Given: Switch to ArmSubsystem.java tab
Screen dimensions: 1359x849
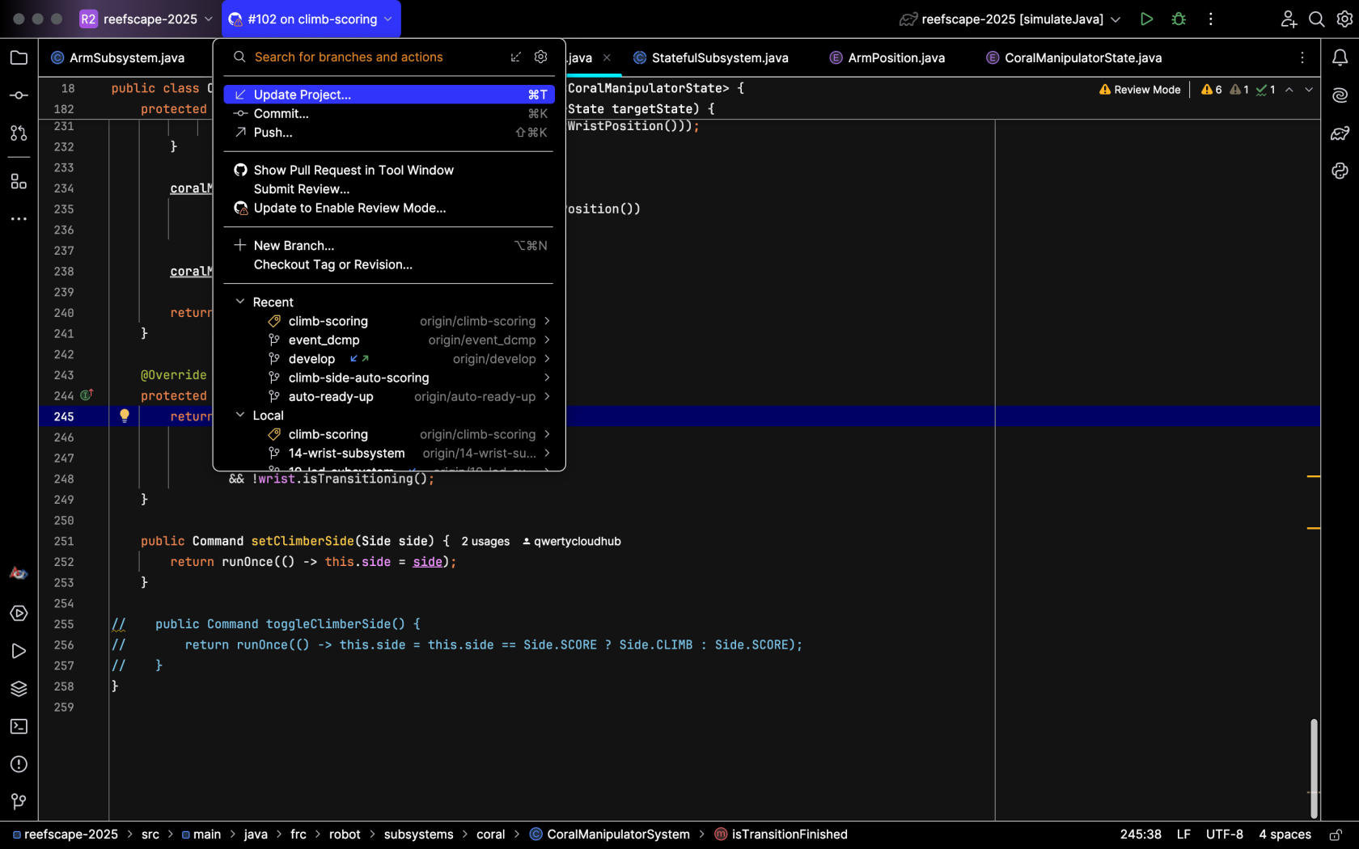Looking at the screenshot, I should pyautogui.click(x=118, y=57).
